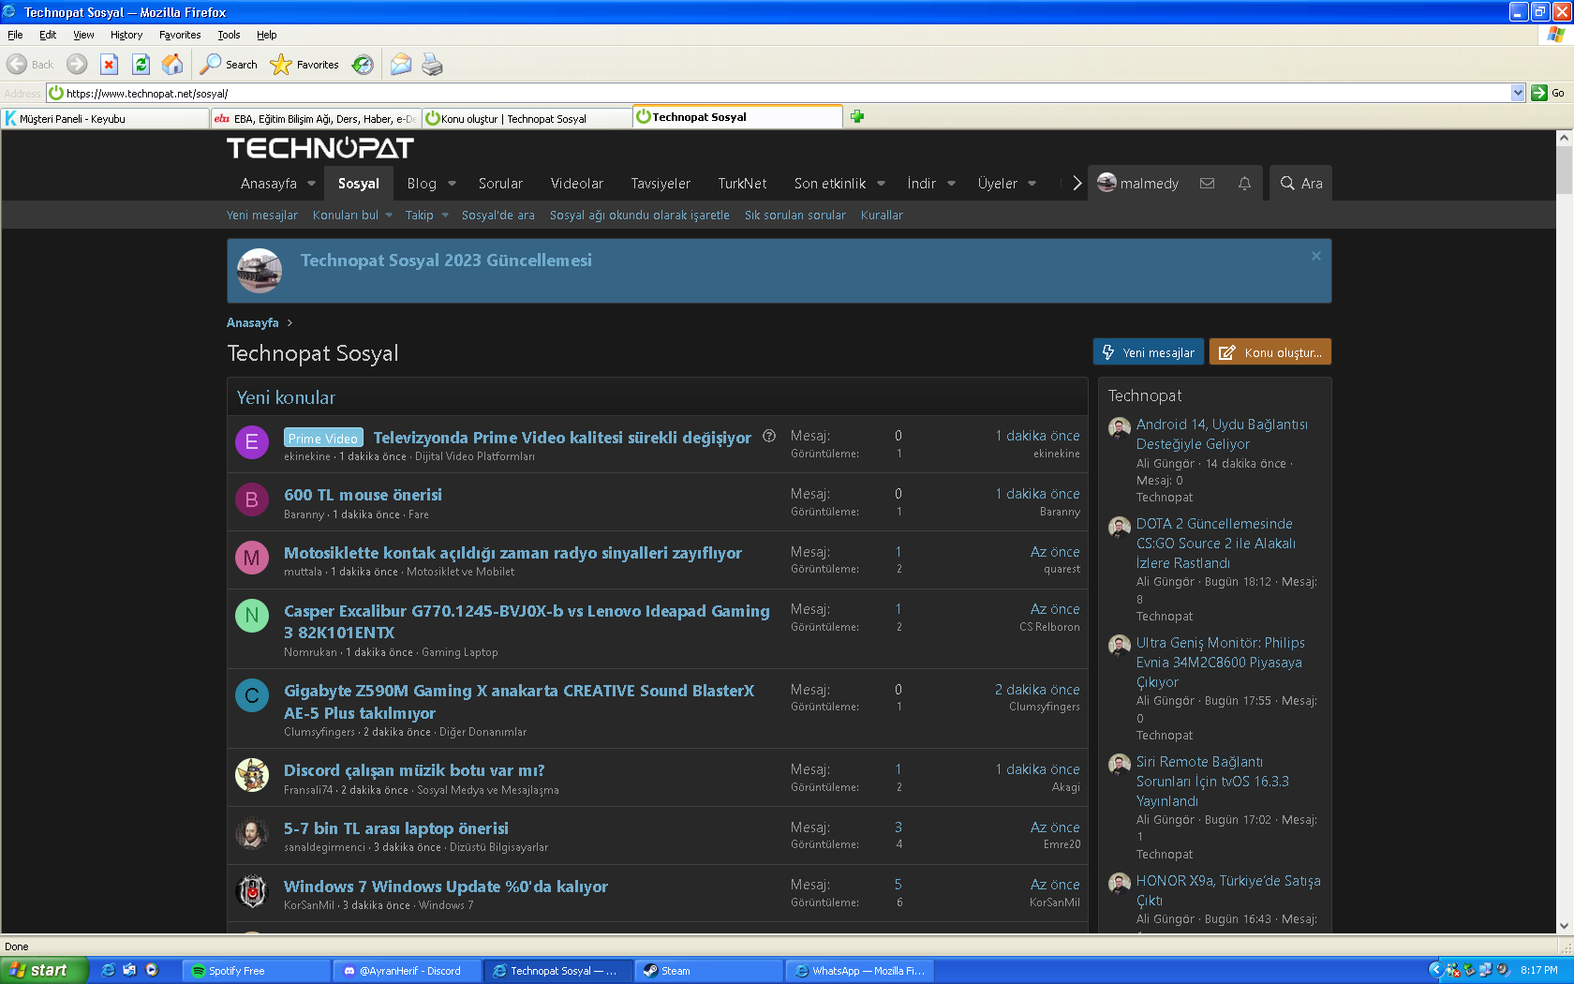The width and height of the screenshot is (1574, 984).
Task: Show more navigation items with the chevron
Action: pos(1077,184)
